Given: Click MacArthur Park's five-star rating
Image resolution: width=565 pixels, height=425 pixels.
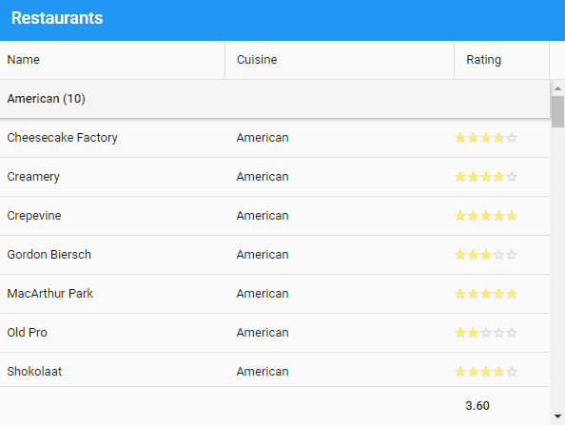Looking at the screenshot, I should coord(486,294).
